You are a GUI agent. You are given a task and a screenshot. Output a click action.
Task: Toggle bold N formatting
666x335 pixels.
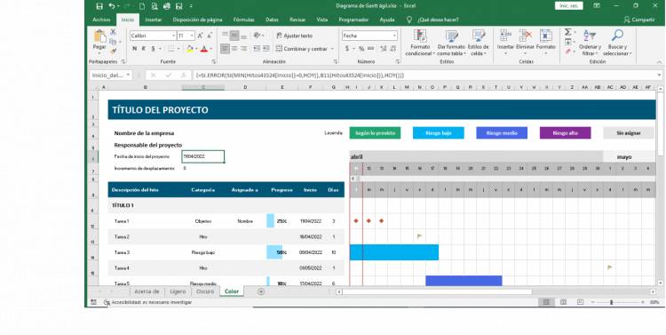click(x=135, y=49)
